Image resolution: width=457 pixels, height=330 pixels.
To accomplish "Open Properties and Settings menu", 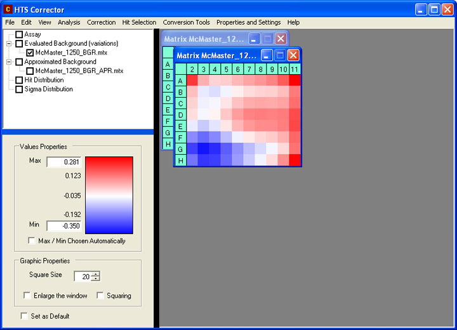I will pyautogui.click(x=248, y=22).
